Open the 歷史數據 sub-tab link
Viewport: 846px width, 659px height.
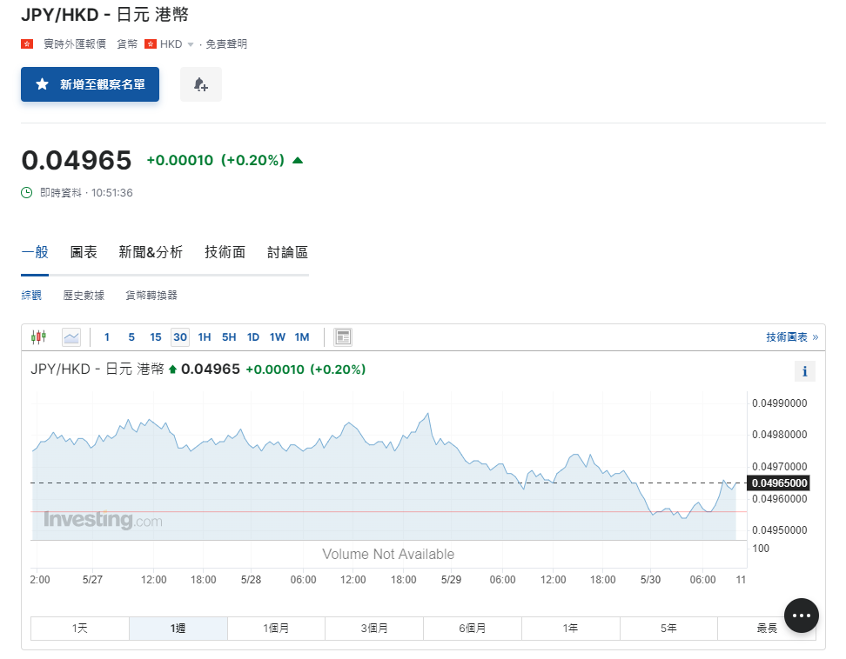pos(84,296)
